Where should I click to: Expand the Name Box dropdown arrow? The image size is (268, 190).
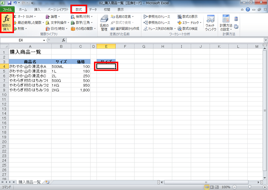click(44, 40)
